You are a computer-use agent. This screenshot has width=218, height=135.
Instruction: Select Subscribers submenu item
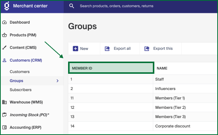pos(21,90)
